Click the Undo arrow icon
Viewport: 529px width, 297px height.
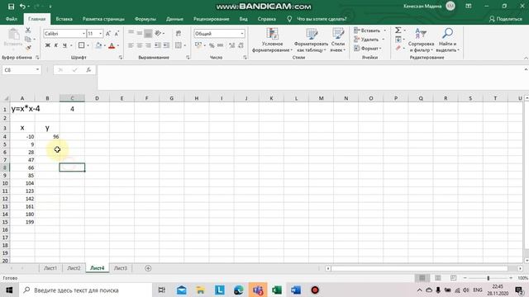click(x=22, y=6)
